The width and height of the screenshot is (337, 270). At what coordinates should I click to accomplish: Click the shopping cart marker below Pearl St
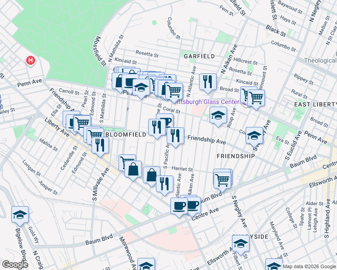pos(82,124)
